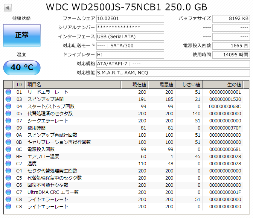
Task: Click the 生の値 column header
Action: (223, 85)
